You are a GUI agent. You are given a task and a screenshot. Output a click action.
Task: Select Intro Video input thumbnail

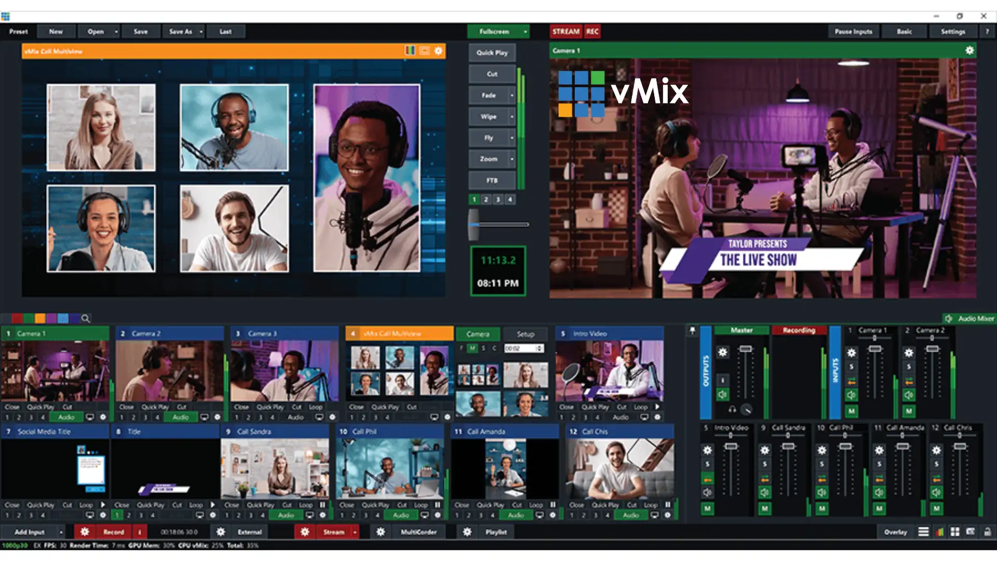point(610,371)
